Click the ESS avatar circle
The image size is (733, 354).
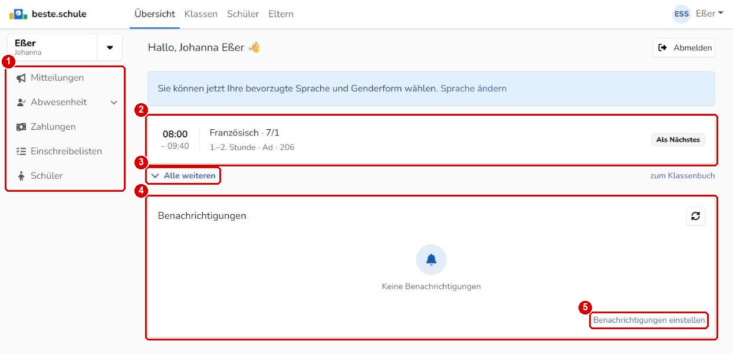click(682, 14)
